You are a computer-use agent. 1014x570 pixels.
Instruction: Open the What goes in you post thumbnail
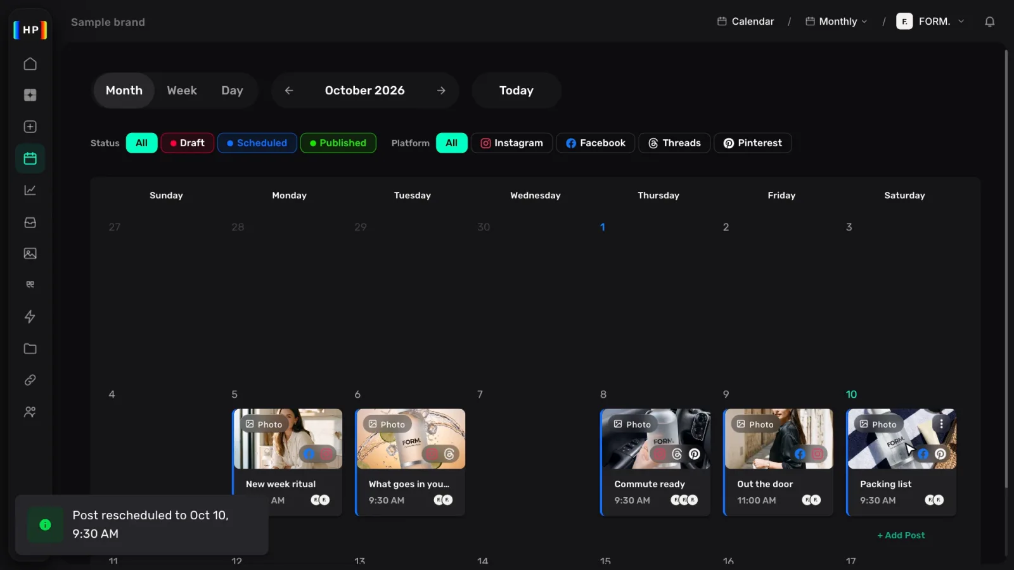pyautogui.click(x=411, y=439)
